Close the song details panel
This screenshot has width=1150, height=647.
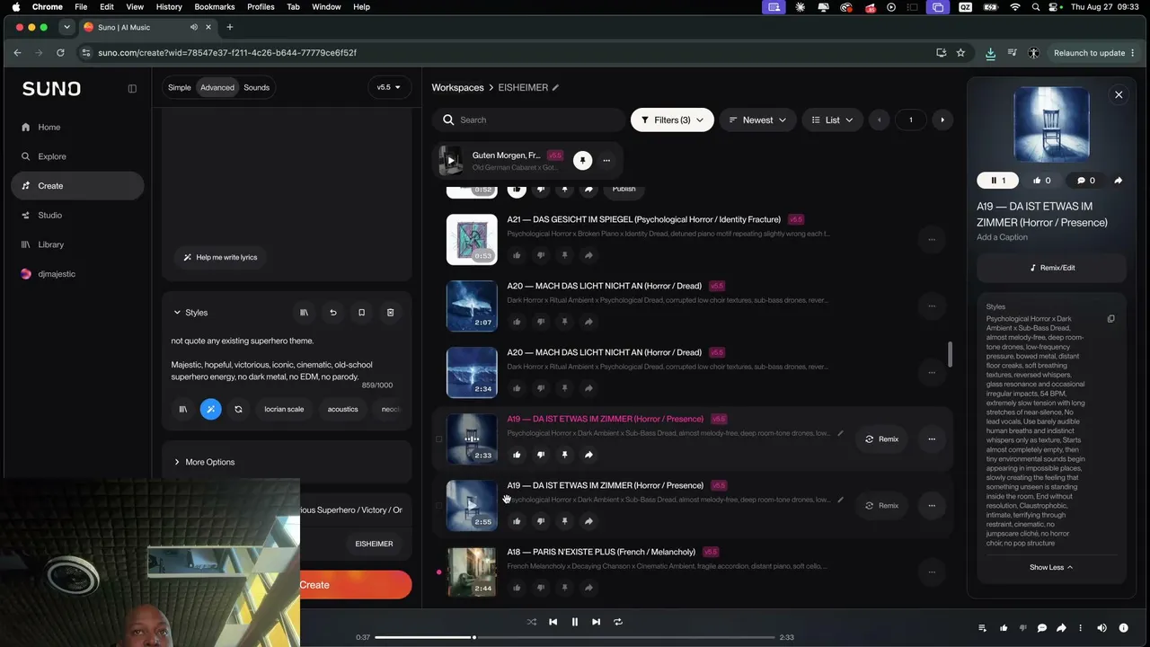click(1119, 94)
